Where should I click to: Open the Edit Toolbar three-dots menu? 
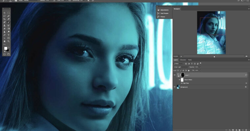coord(5,45)
